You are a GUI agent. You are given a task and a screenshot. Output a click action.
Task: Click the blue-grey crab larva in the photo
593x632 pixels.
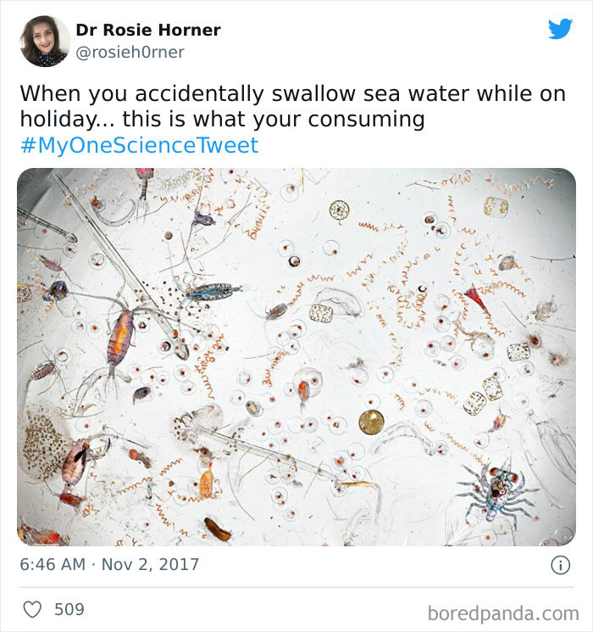click(x=496, y=490)
